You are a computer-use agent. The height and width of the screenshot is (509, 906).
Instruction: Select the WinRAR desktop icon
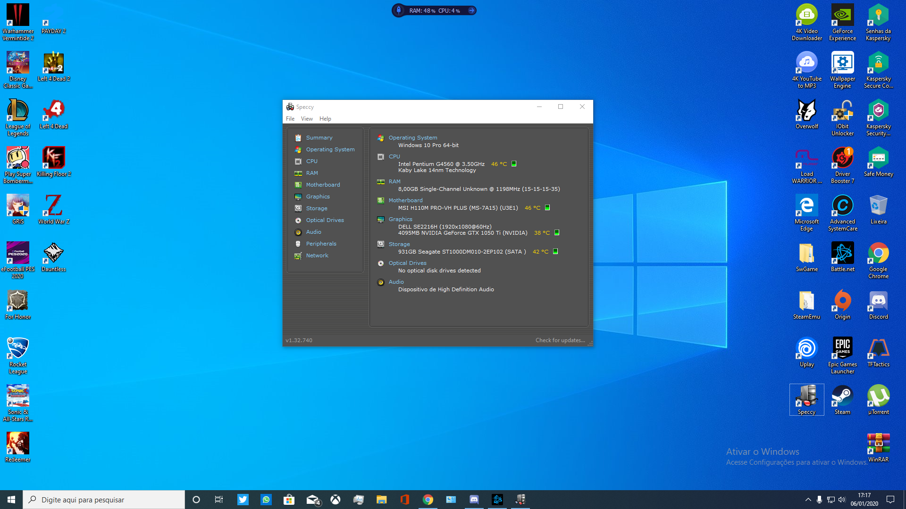tap(878, 447)
